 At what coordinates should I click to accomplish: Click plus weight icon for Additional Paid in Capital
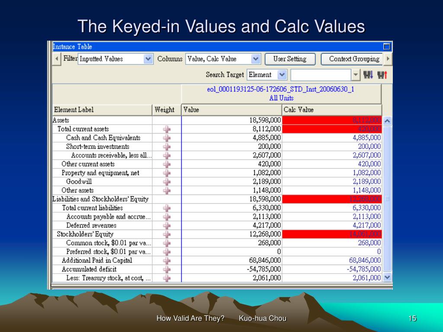point(167,261)
